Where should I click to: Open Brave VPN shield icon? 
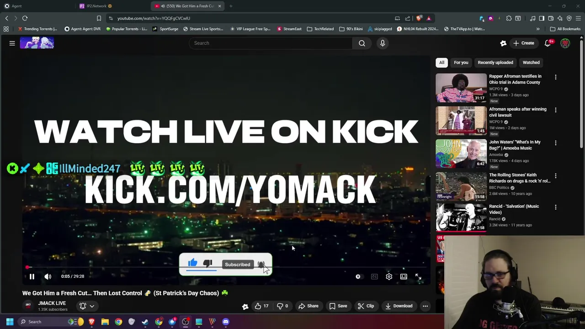pos(569,18)
